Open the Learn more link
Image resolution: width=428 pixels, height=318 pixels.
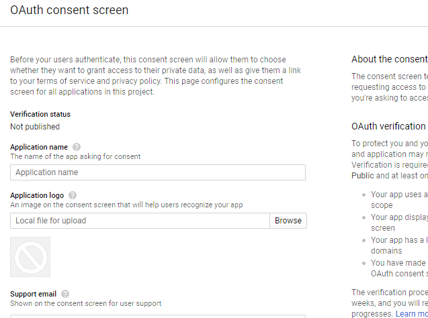(412, 314)
